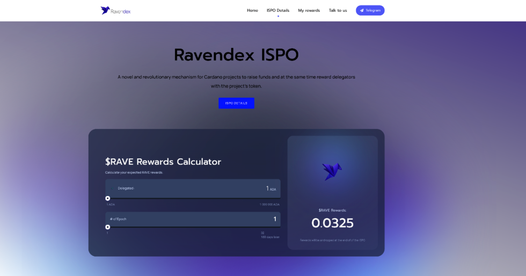Go to the ISPO Details nav item
Image resolution: width=526 pixels, height=276 pixels.
tap(278, 10)
